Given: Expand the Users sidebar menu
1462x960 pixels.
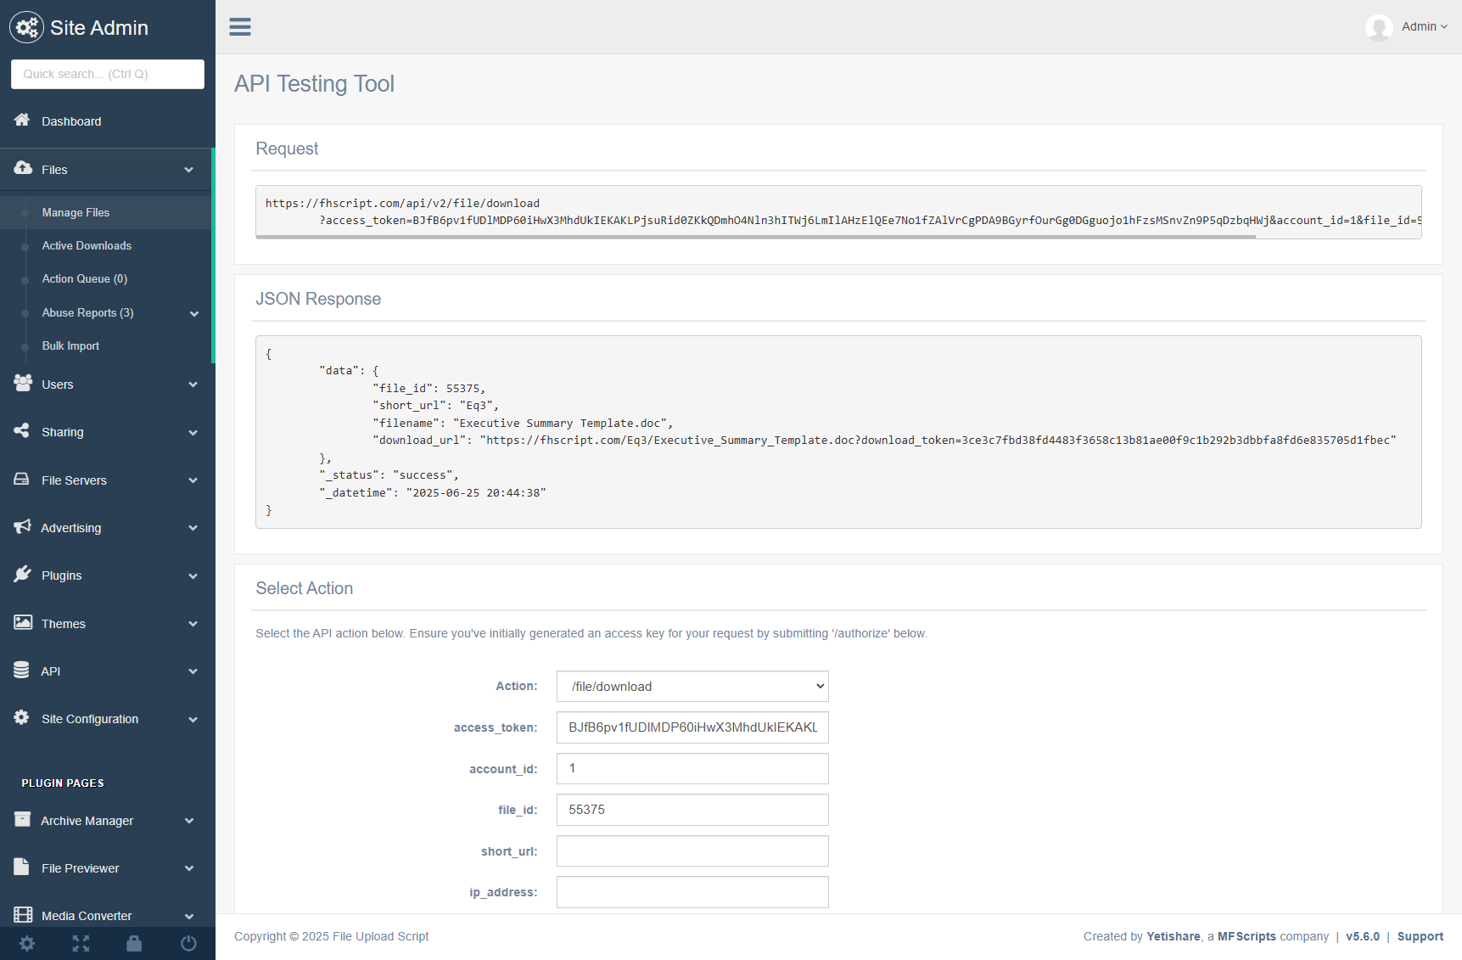Looking at the screenshot, I should [106, 385].
